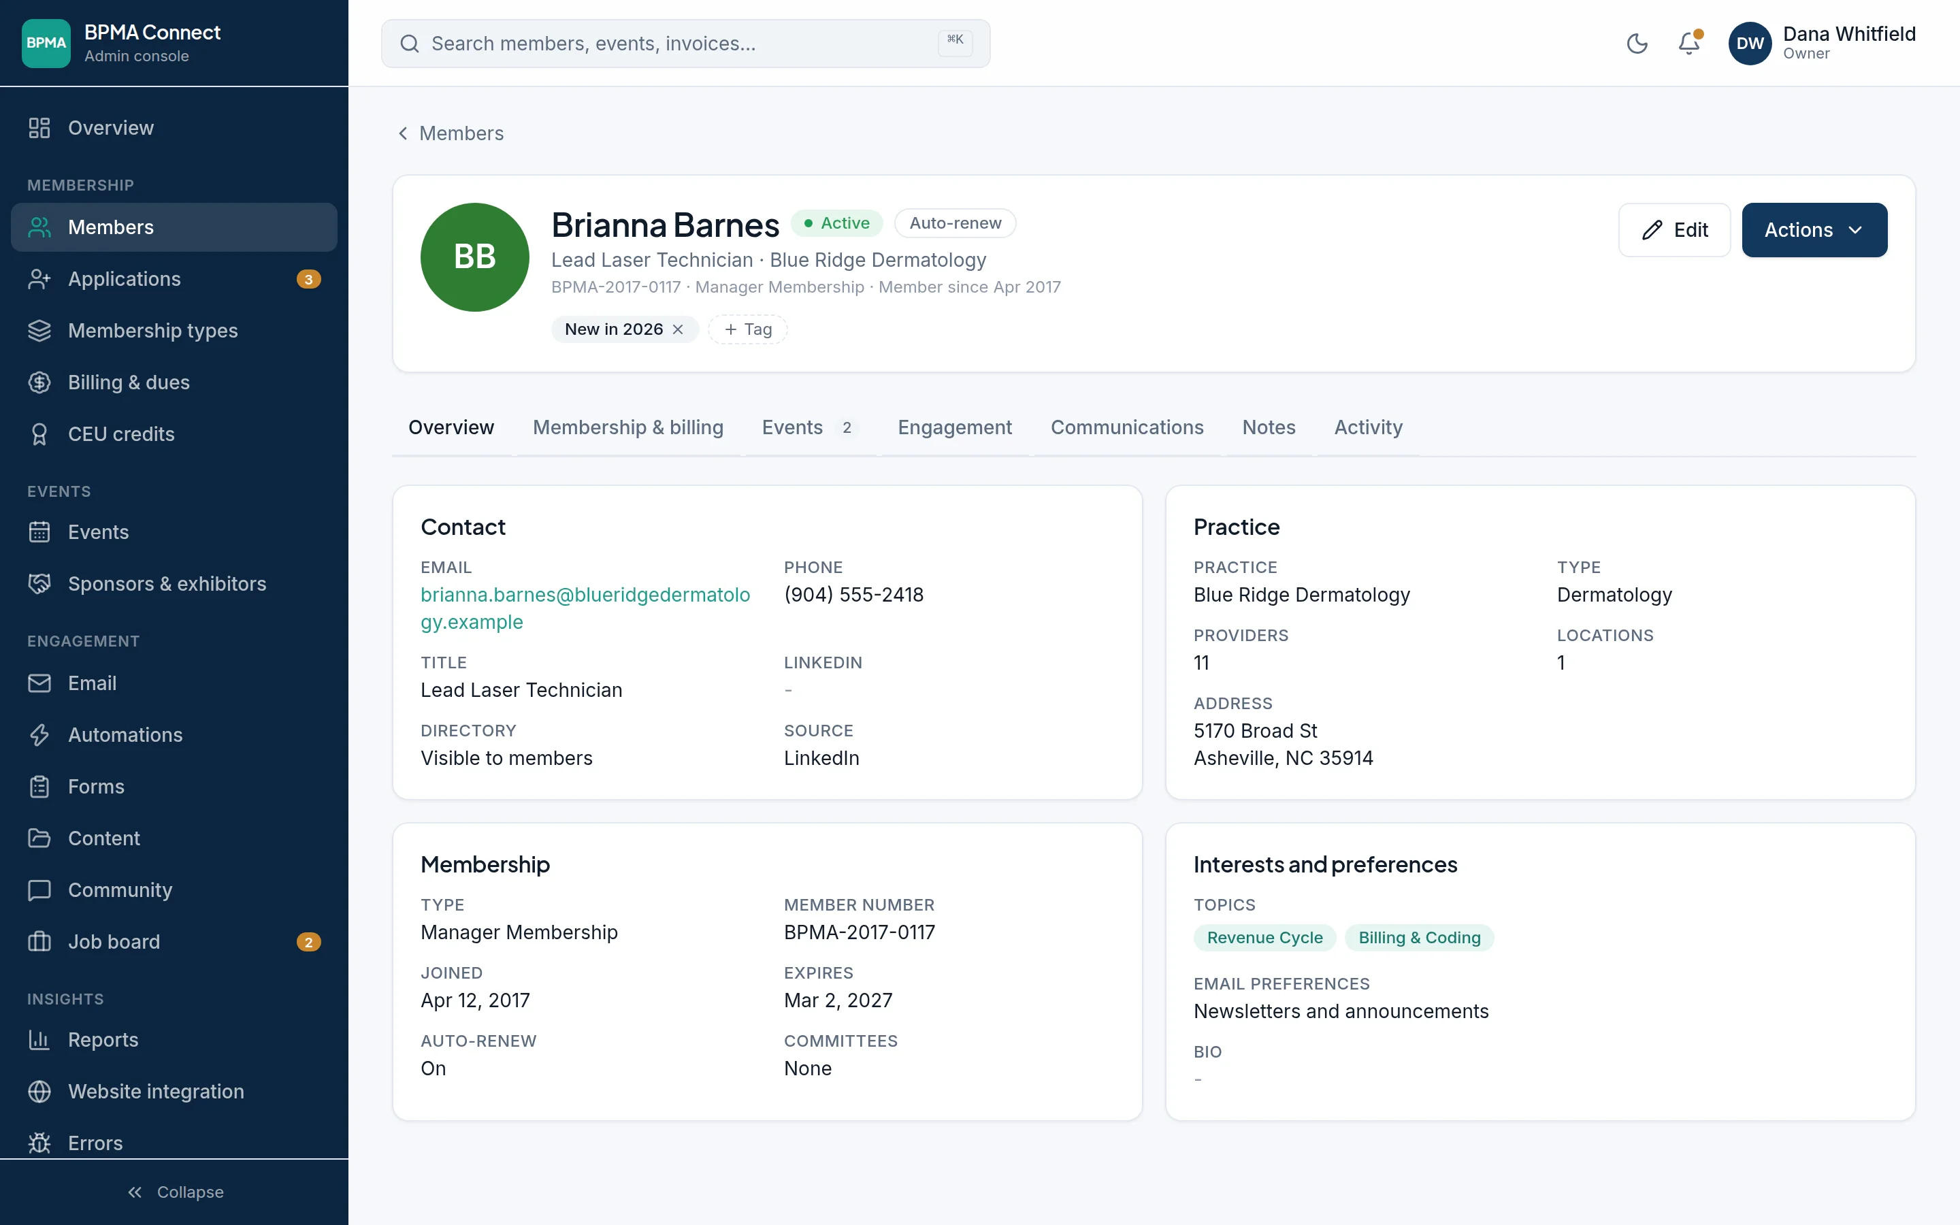Open Forms page

click(x=174, y=787)
